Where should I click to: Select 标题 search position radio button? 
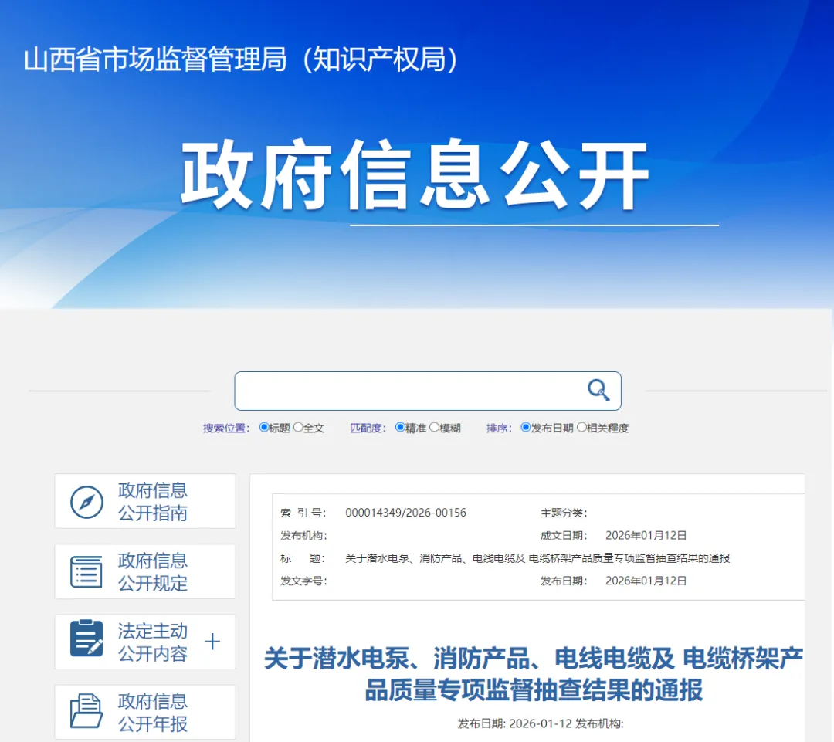[x=264, y=427]
